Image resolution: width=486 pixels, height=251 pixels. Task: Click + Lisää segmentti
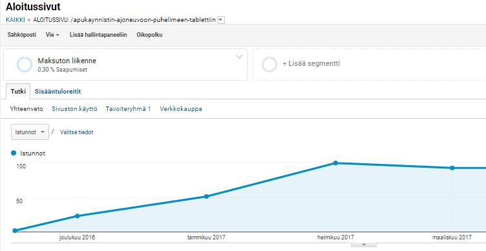(x=312, y=63)
